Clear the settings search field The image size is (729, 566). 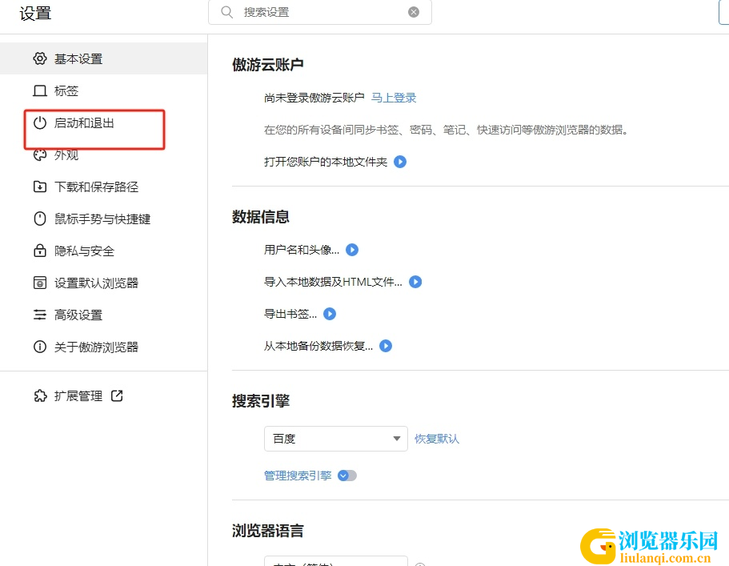[x=414, y=12]
